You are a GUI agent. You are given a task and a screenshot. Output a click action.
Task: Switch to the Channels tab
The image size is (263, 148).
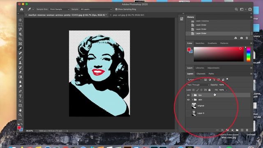click(x=201, y=74)
